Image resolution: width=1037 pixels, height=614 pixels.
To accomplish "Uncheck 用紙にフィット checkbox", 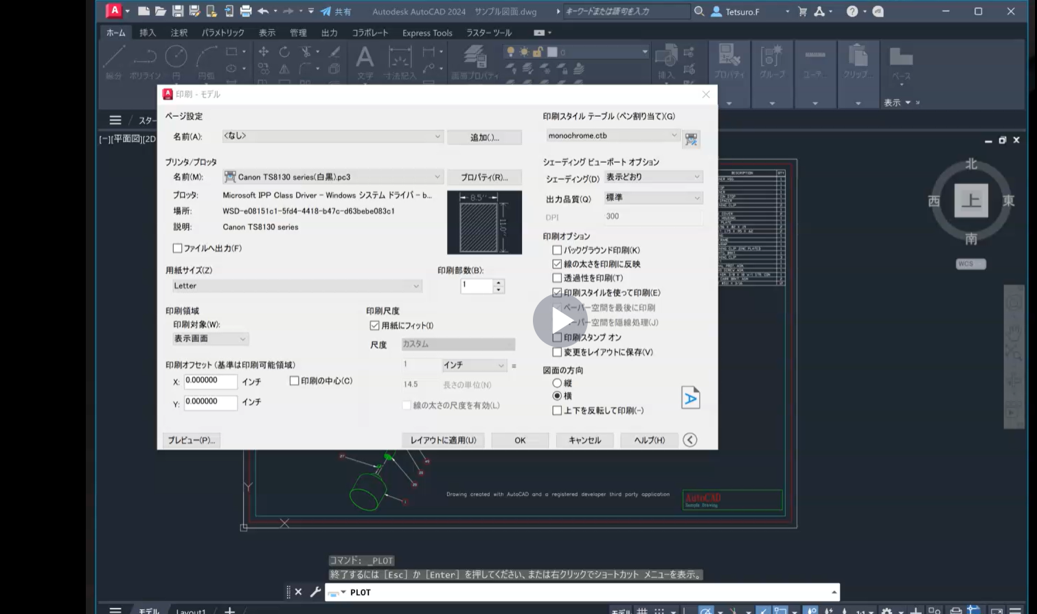I will click(x=374, y=326).
